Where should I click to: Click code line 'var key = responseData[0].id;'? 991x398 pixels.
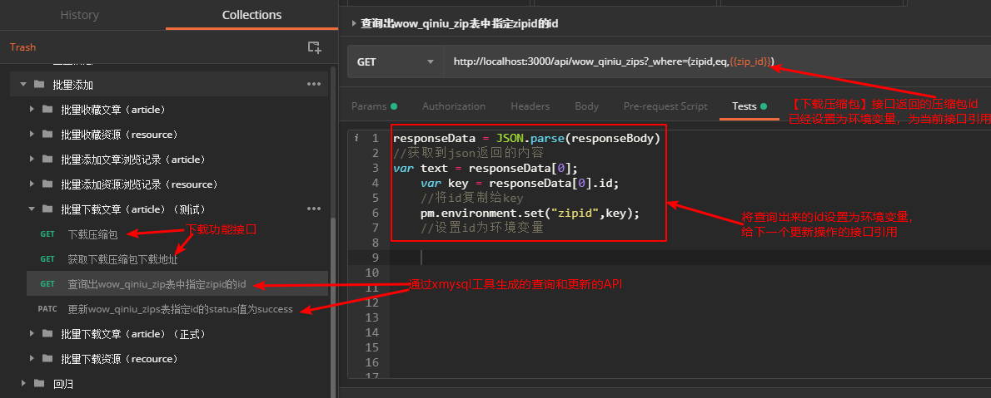click(x=520, y=183)
